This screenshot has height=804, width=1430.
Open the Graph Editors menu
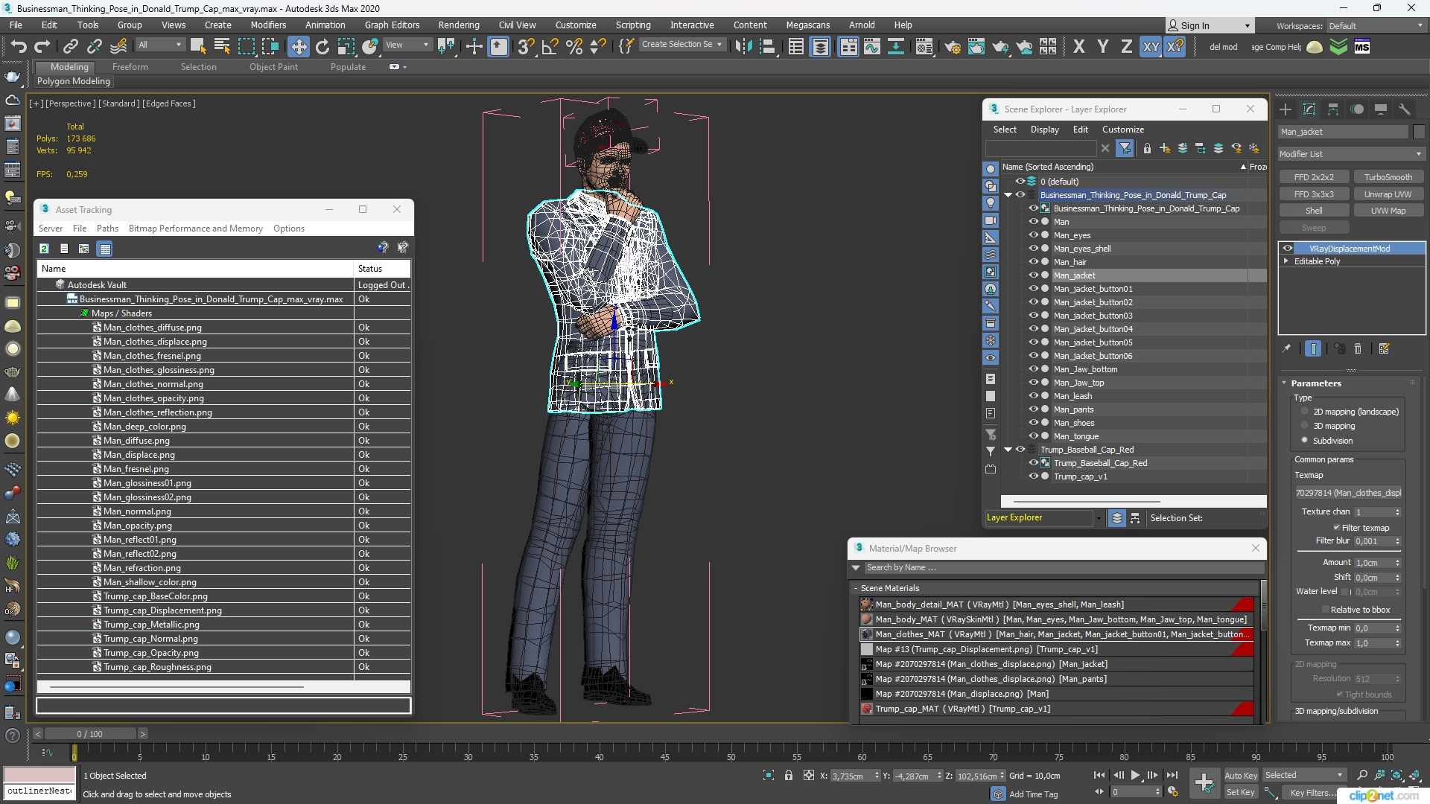click(392, 25)
